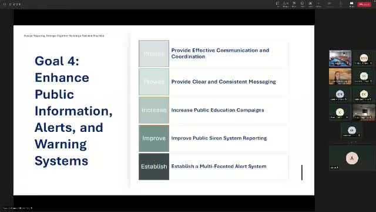
Task: Click the second pale green 'Provide' box
Action: coord(154,82)
